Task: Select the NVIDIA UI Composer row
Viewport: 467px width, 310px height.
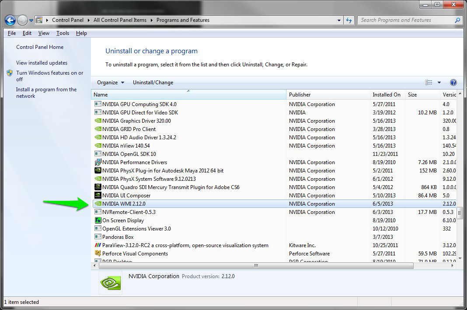Action: point(274,196)
